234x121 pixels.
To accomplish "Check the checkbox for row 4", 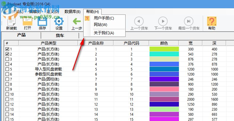I will pyautogui.click(x=7, y=64).
